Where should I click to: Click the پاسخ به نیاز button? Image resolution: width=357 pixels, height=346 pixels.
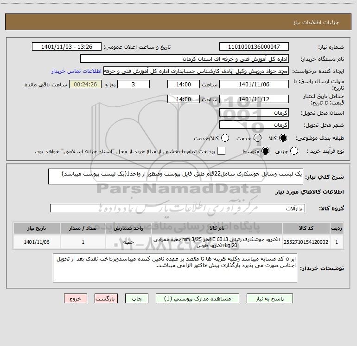pyautogui.click(x=270, y=299)
